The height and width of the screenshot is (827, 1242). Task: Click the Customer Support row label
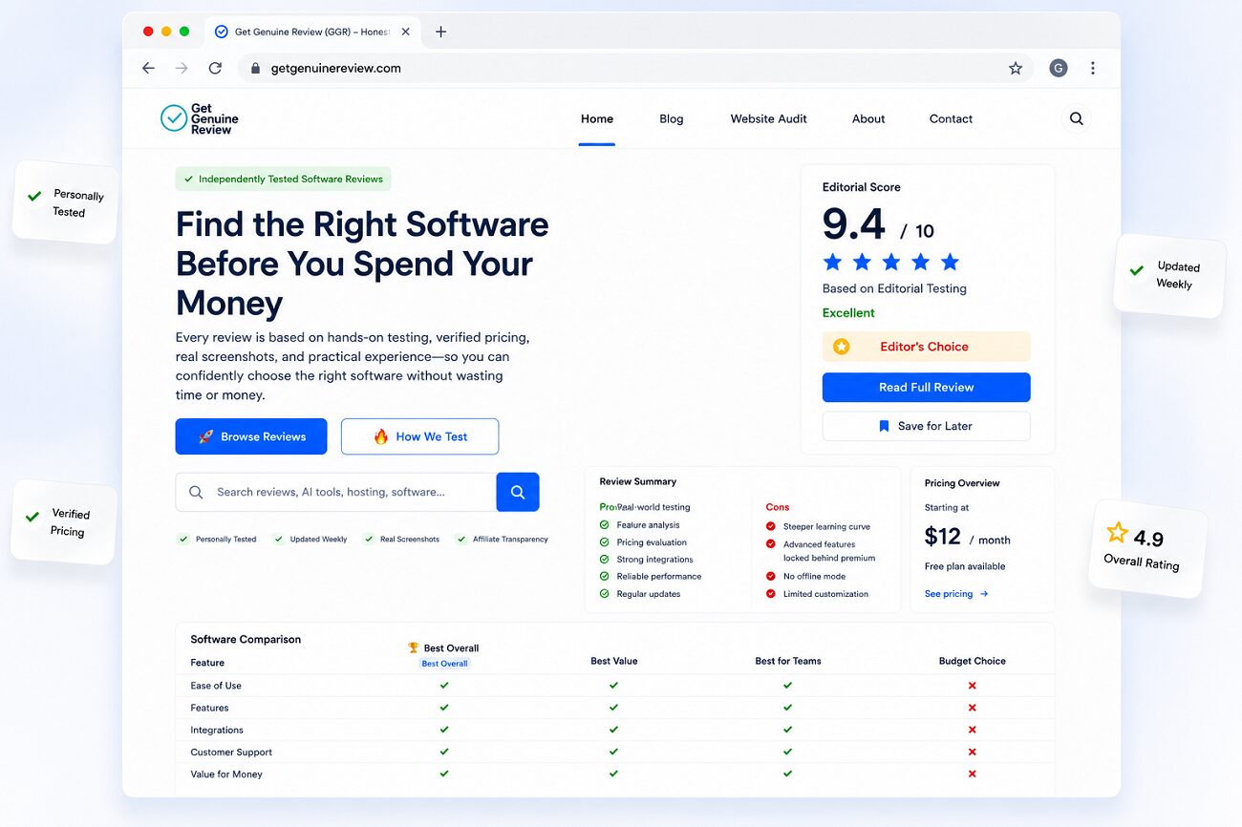point(231,753)
